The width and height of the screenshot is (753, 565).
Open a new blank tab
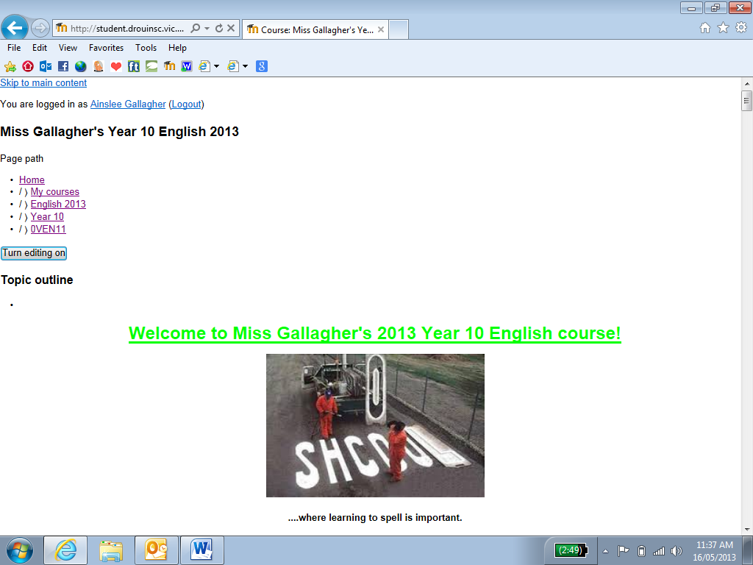point(398,29)
